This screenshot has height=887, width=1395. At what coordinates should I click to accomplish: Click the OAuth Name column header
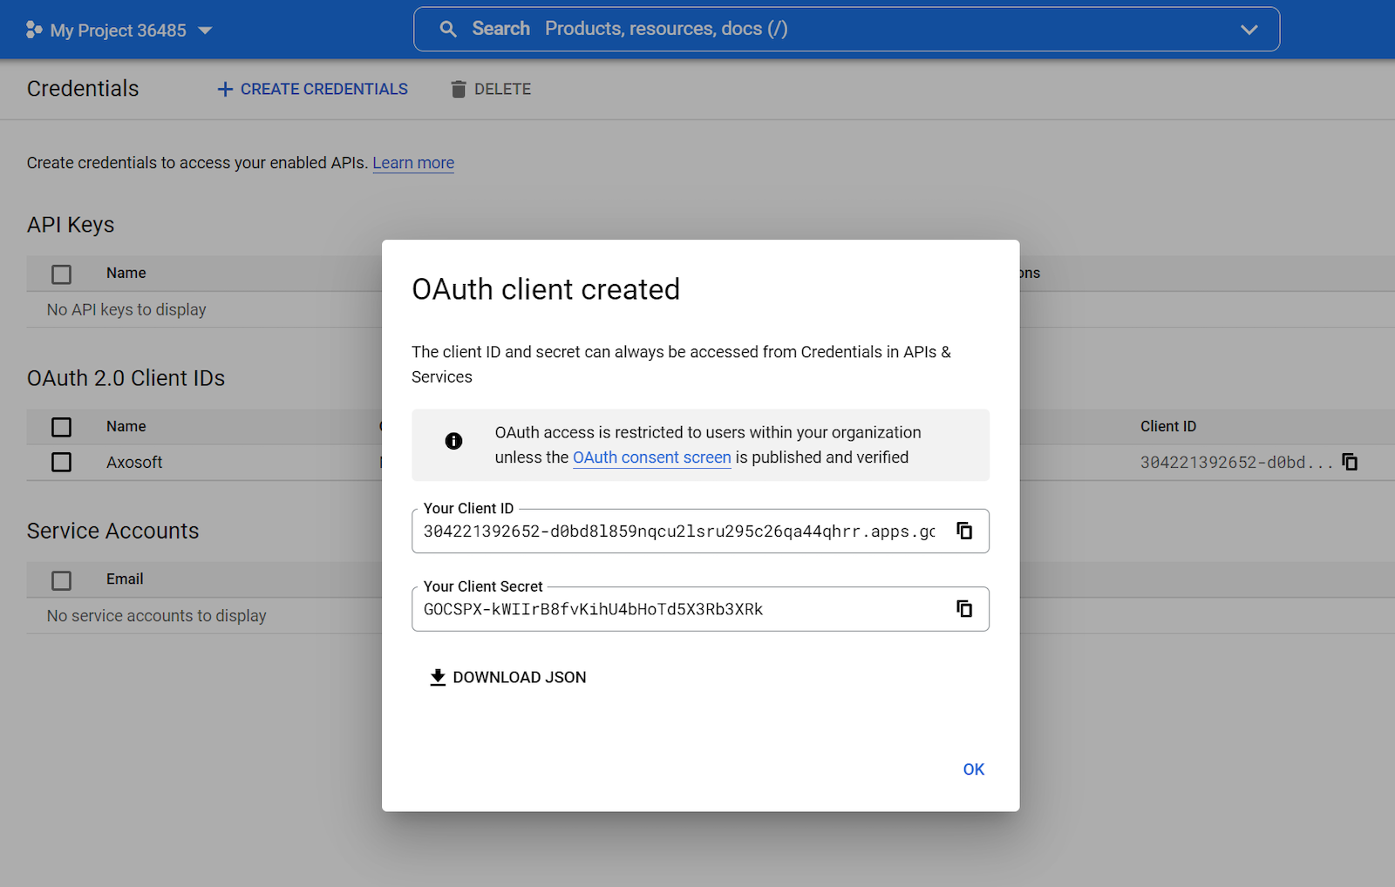[x=126, y=426]
